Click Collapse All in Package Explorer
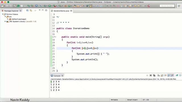 click(28, 10)
